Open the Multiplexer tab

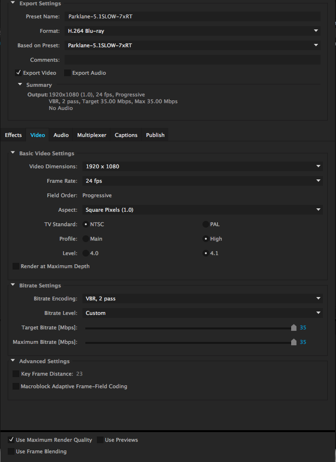[x=92, y=135]
